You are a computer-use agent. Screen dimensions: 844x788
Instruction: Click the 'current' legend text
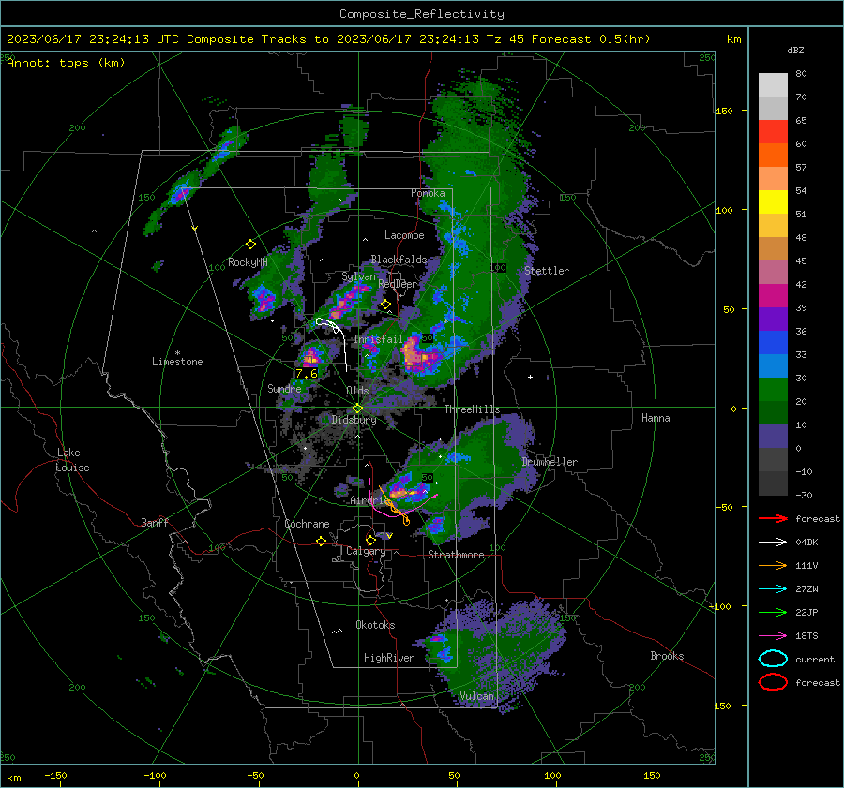815,659
